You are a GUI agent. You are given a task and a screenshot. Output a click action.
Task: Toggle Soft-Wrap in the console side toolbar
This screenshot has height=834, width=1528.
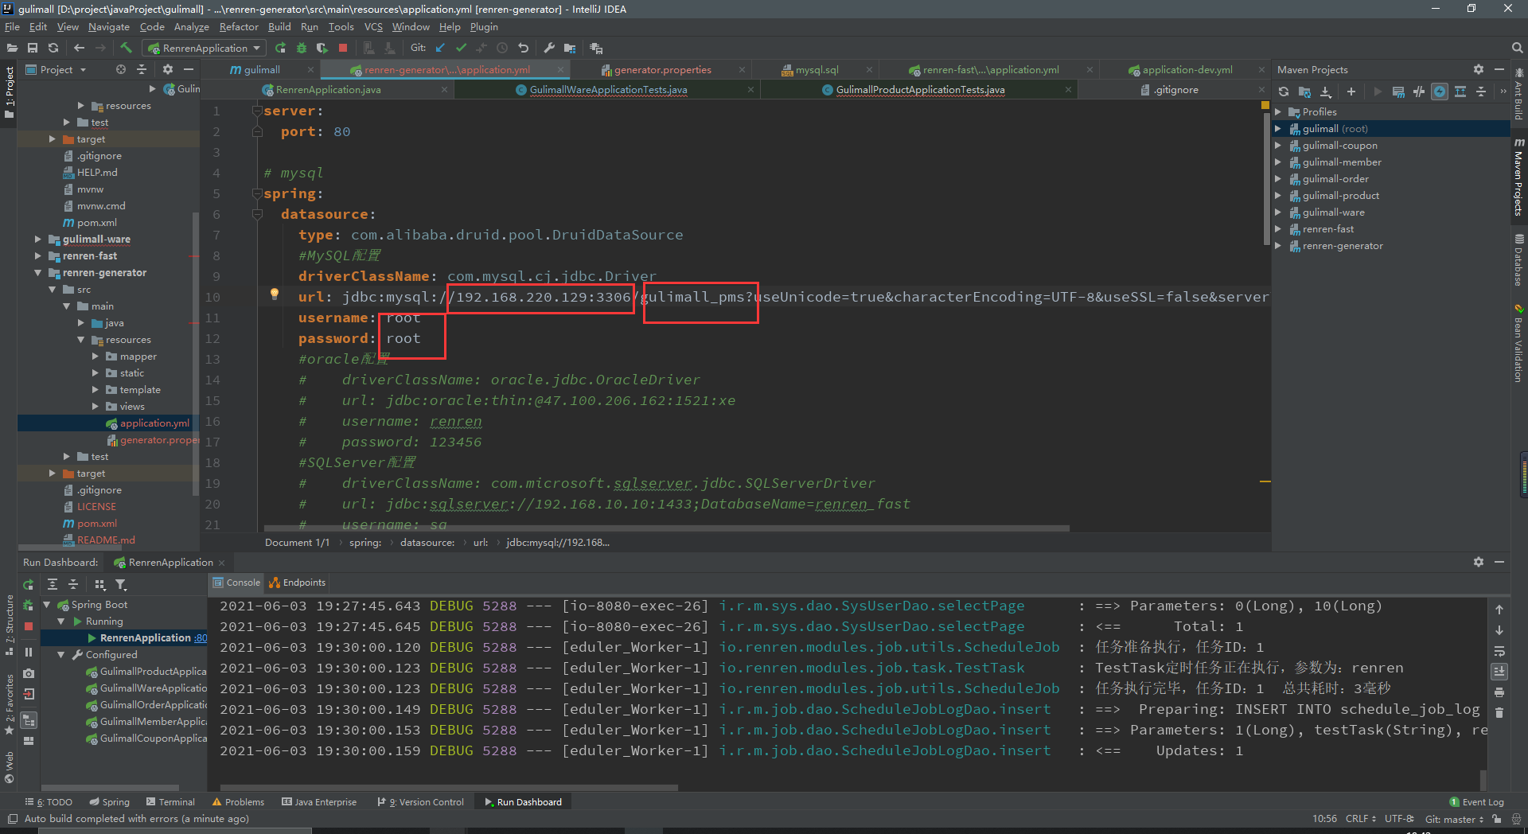pos(1499,651)
